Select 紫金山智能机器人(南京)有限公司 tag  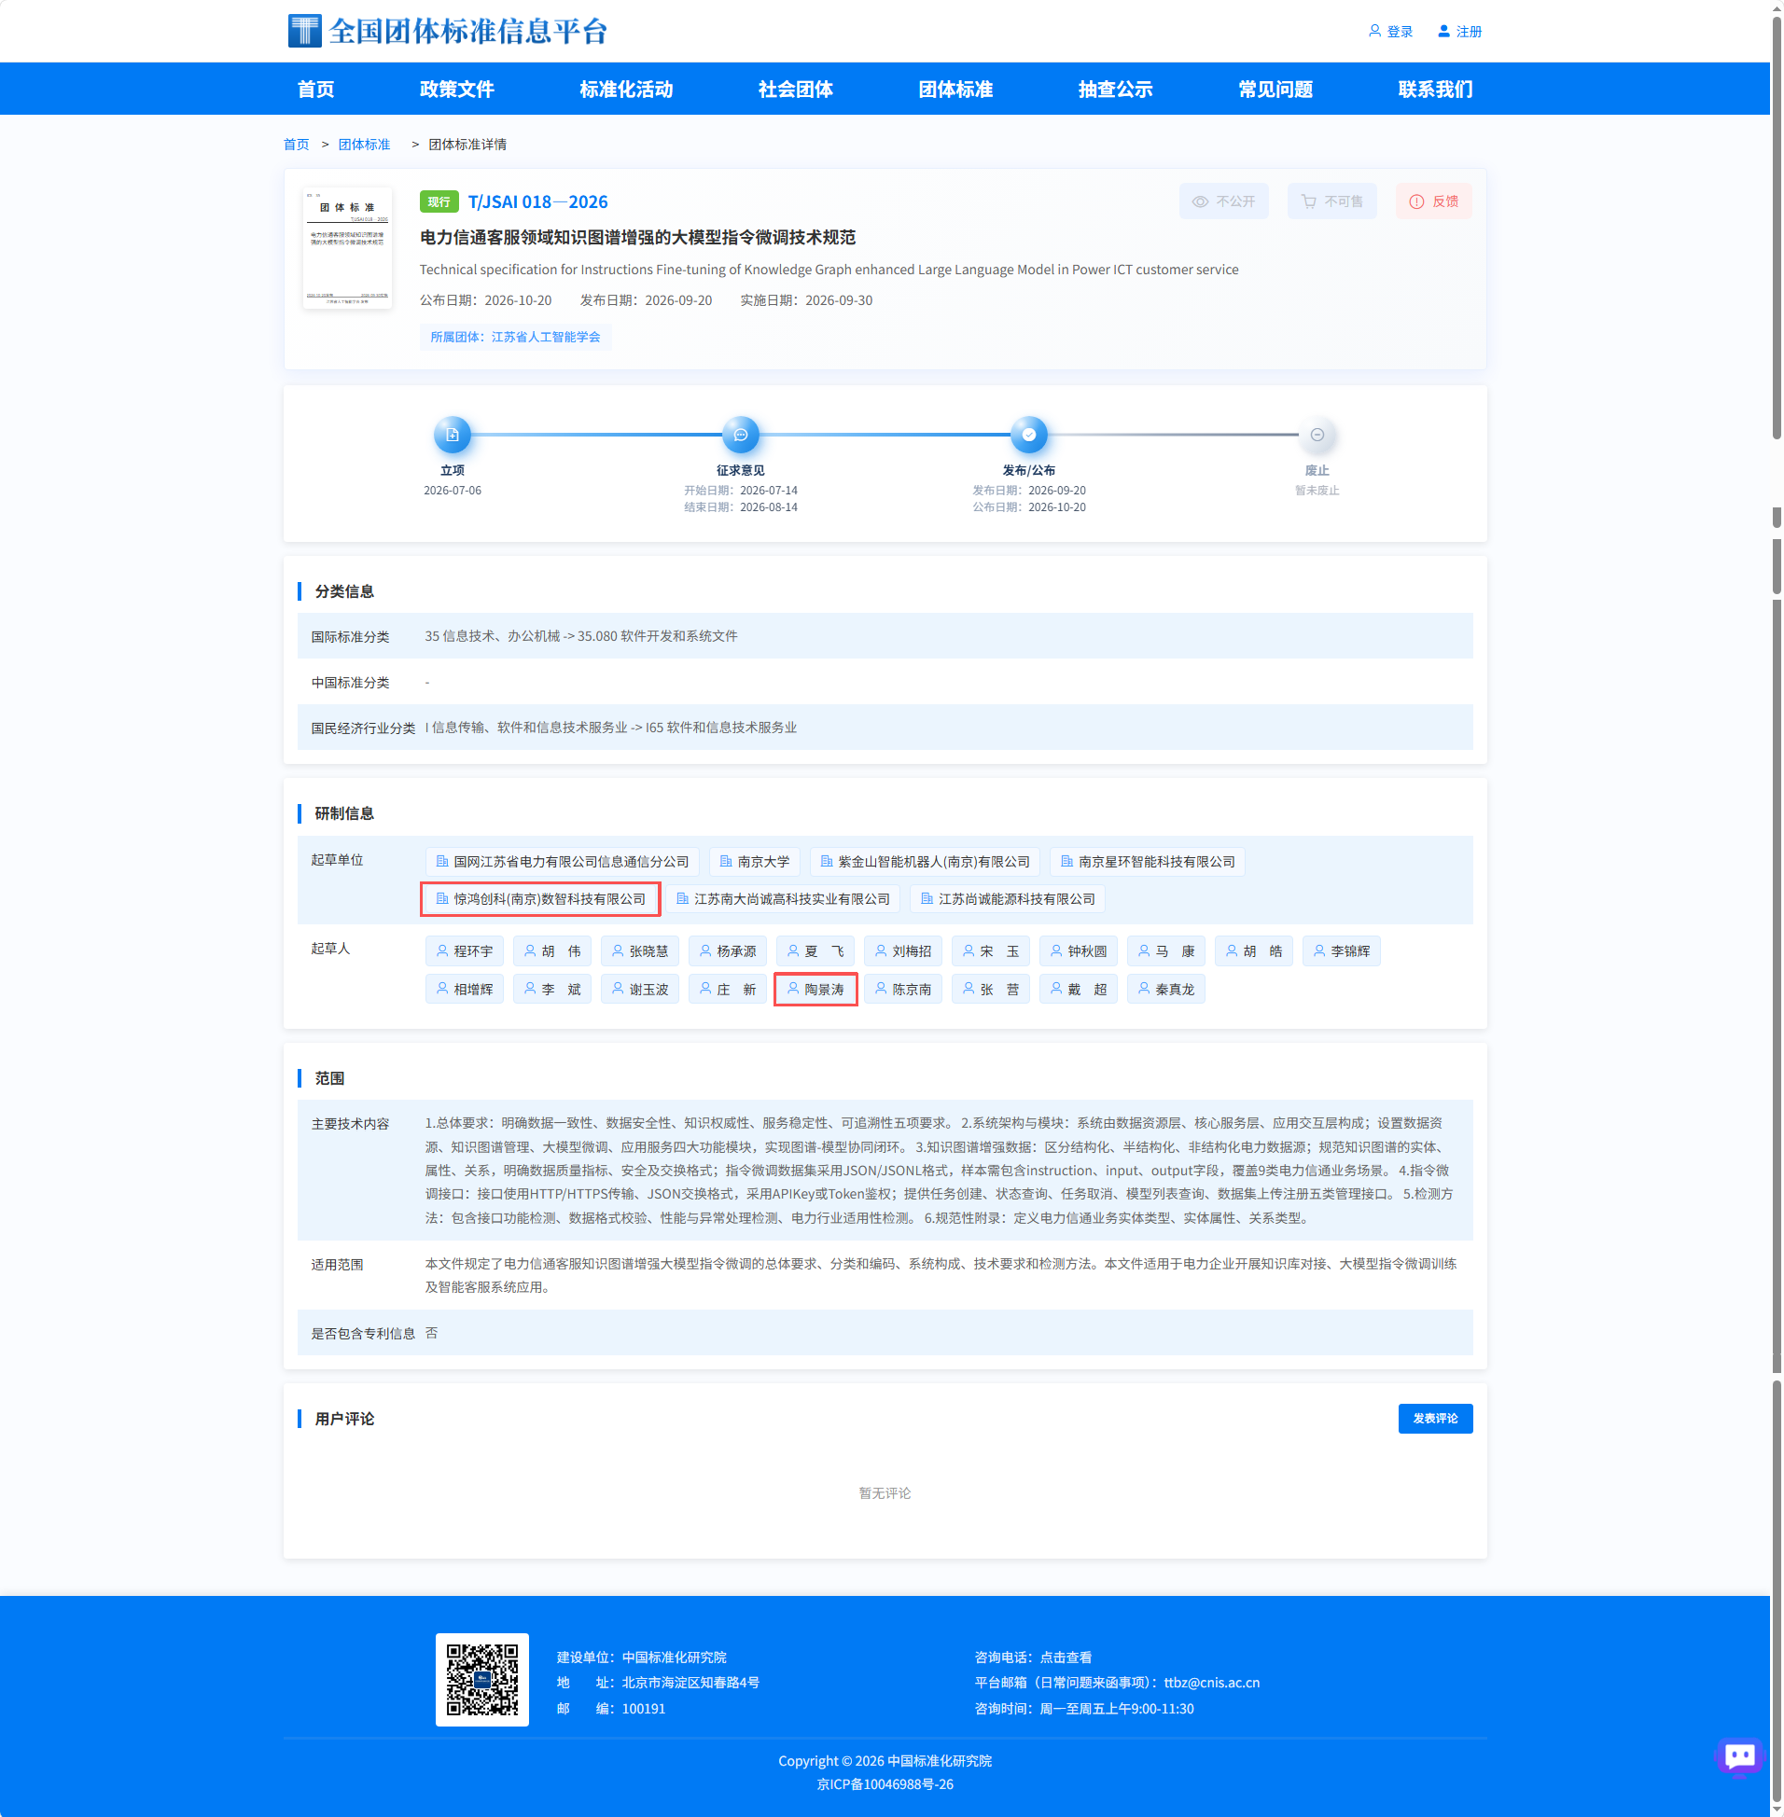coord(925,862)
